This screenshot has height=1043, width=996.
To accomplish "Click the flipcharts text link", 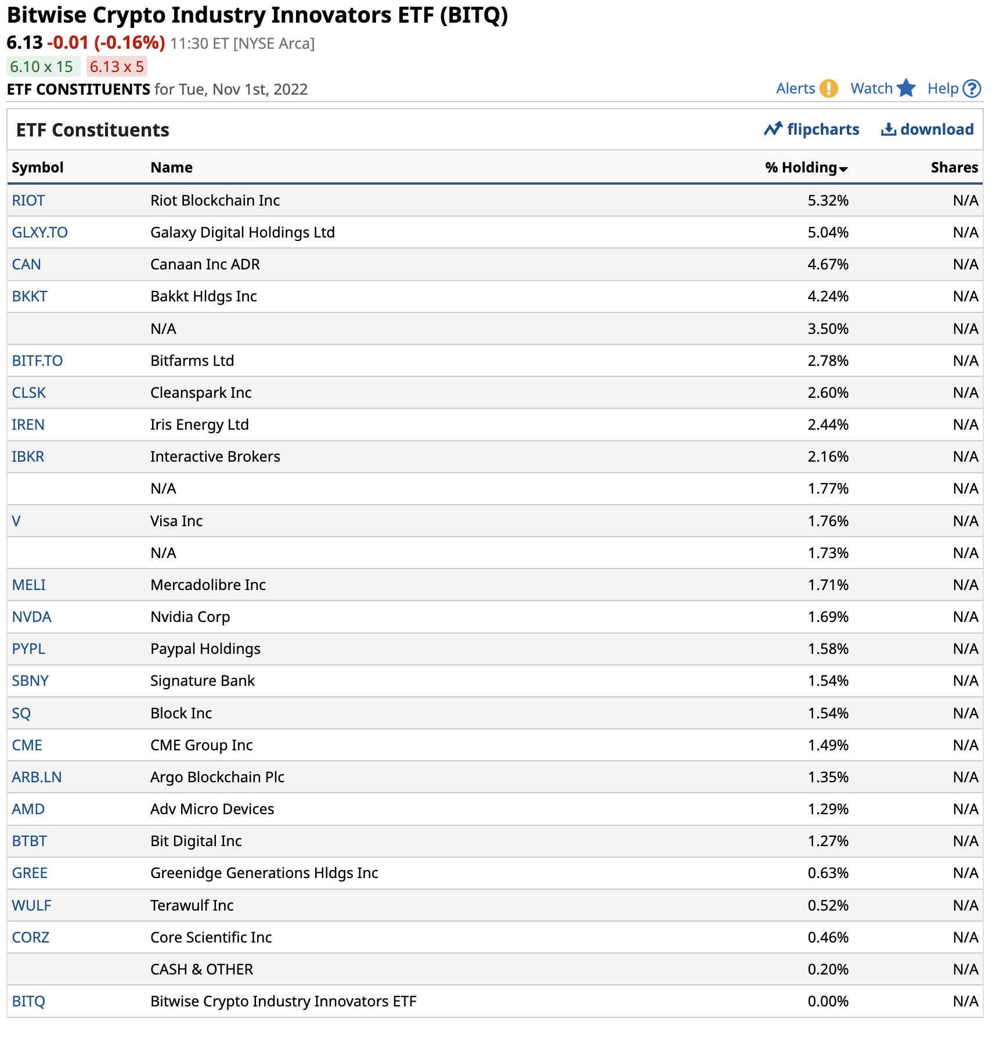I will (x=823, y=129).
